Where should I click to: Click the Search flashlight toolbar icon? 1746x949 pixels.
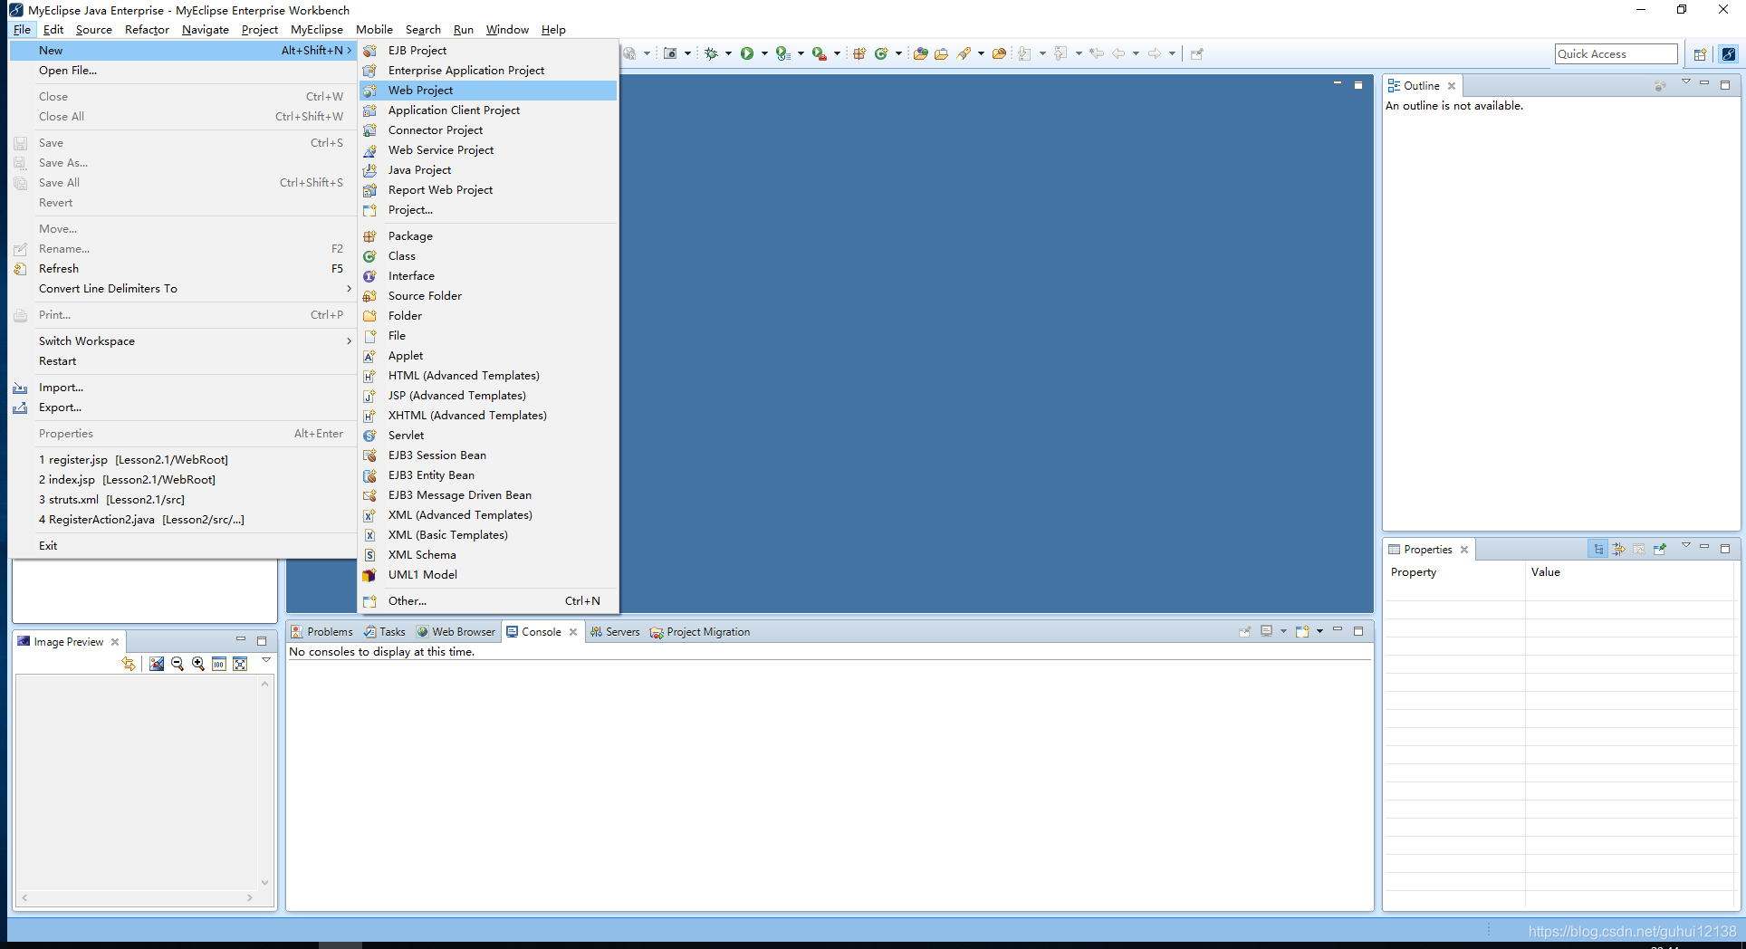pyautogui.click(x=964, y=53)
